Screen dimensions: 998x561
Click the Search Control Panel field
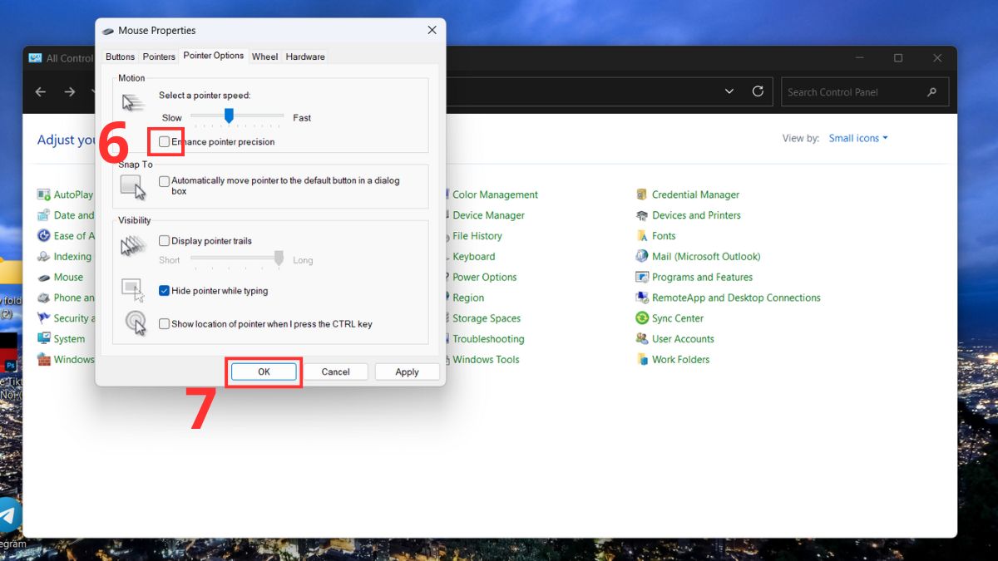tap(852, 92)
